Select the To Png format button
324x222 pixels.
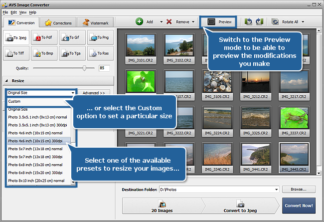[100, 37]
